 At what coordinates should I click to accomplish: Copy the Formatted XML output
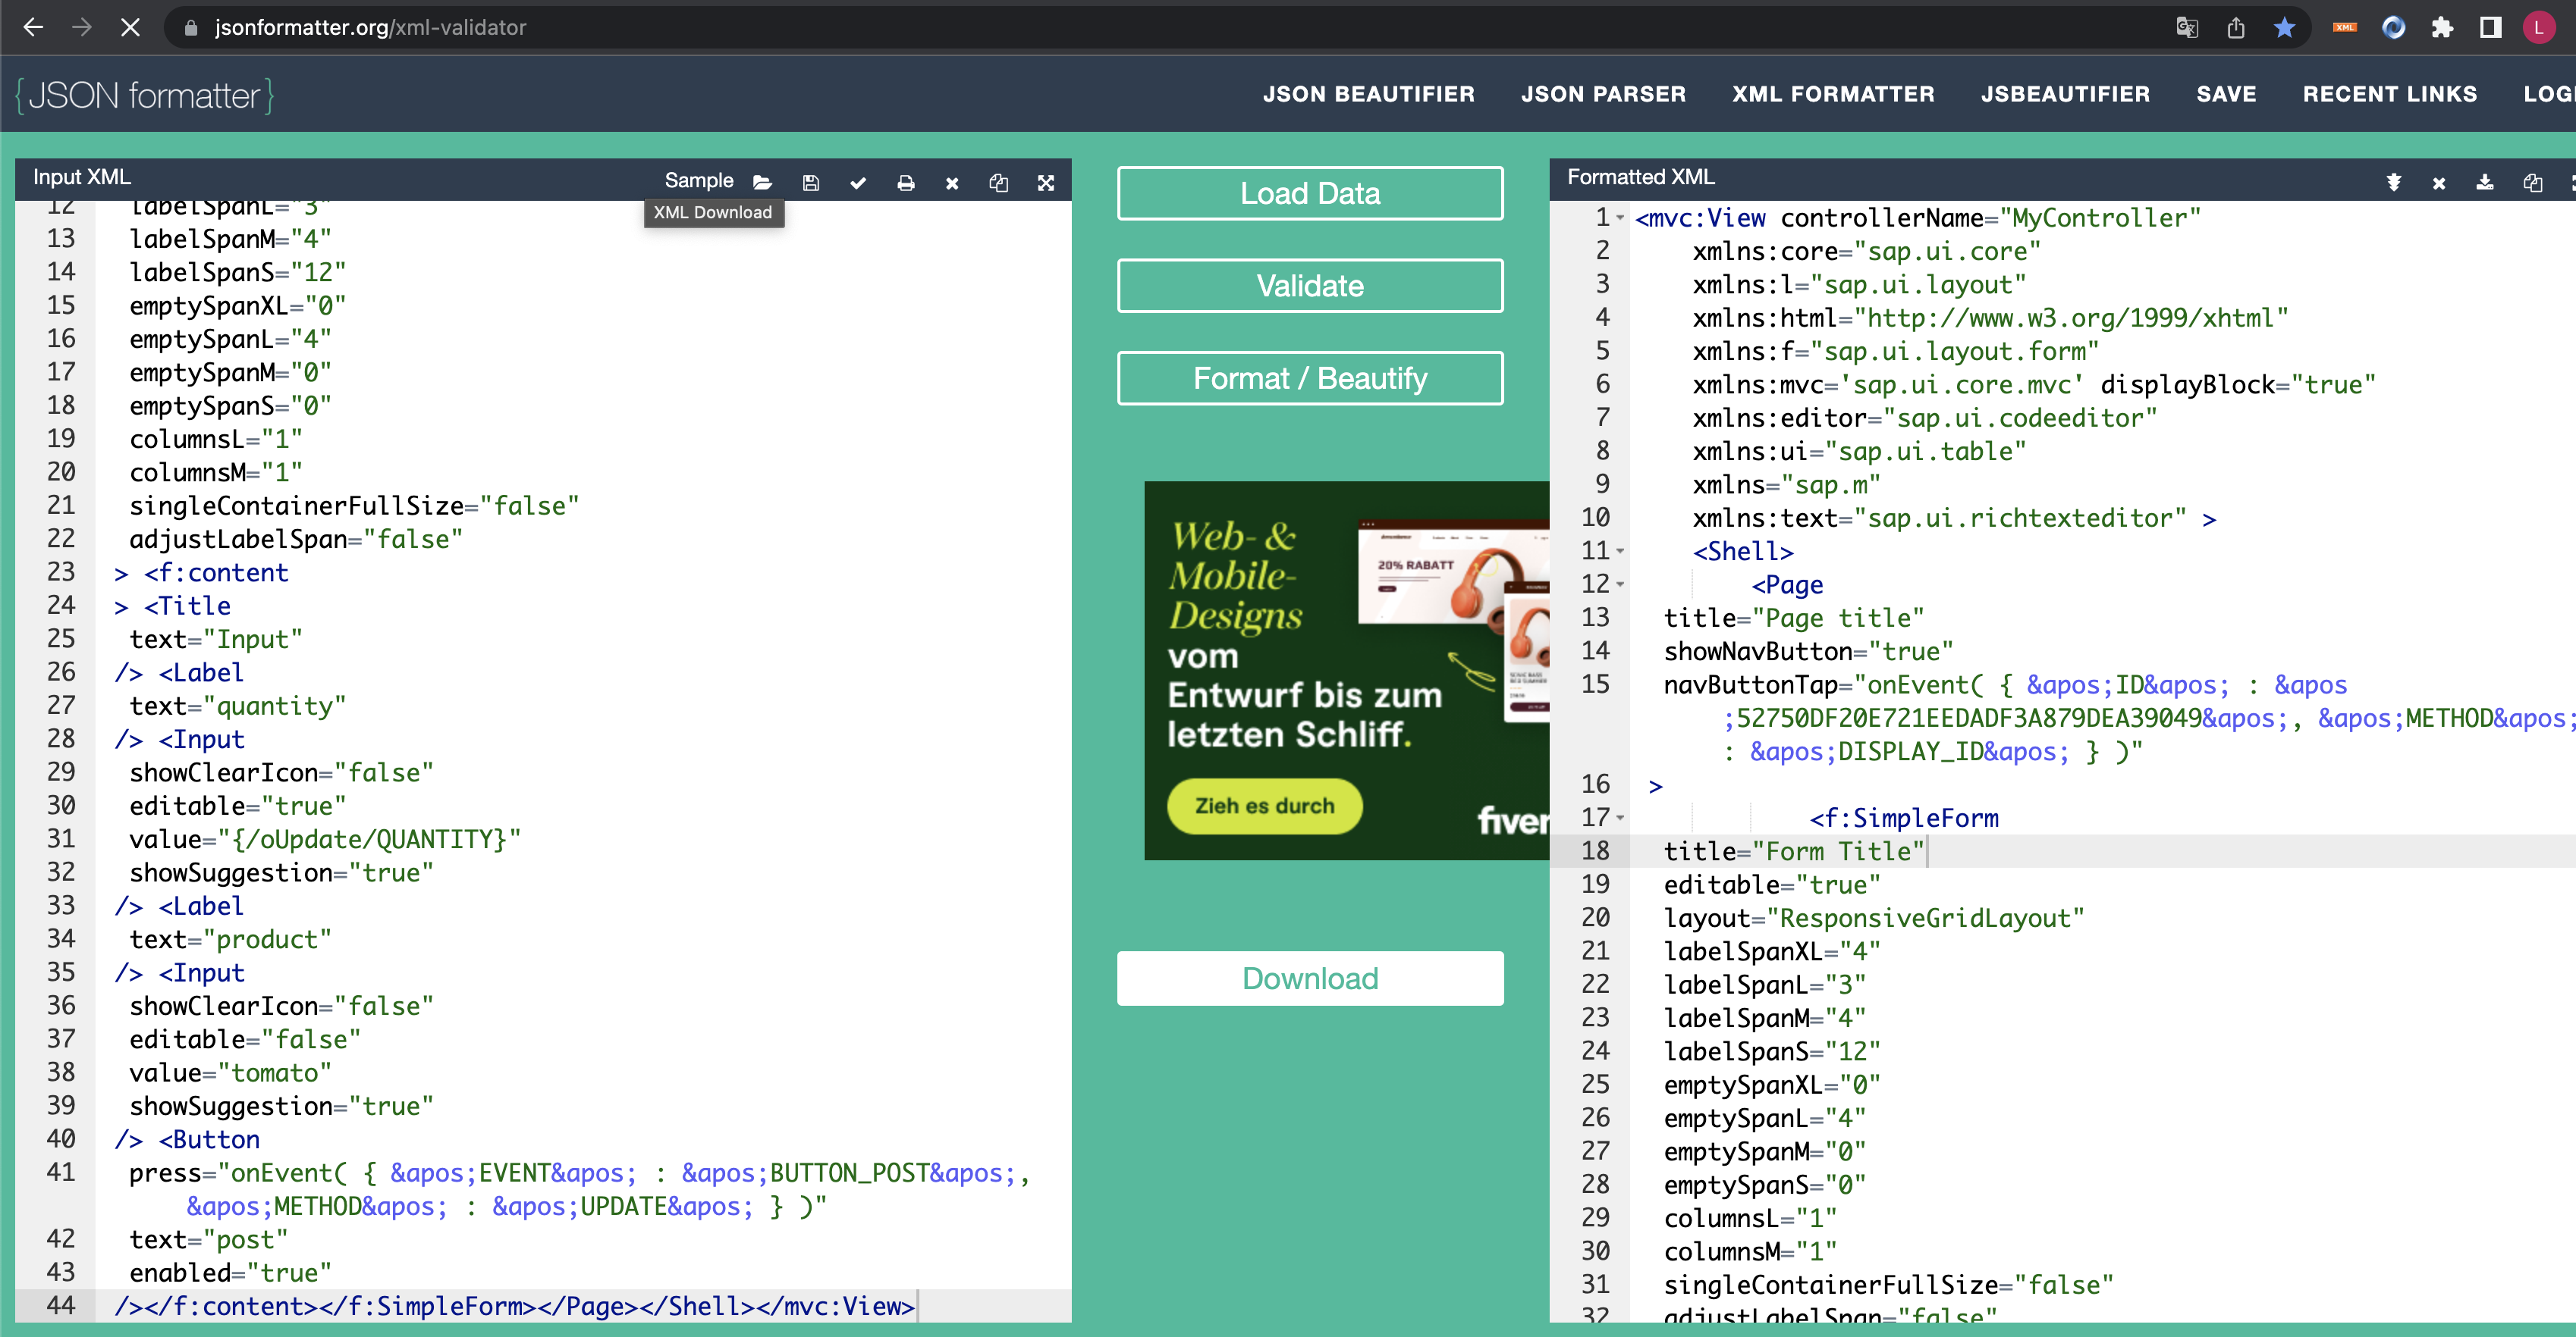pos(2533,183)
